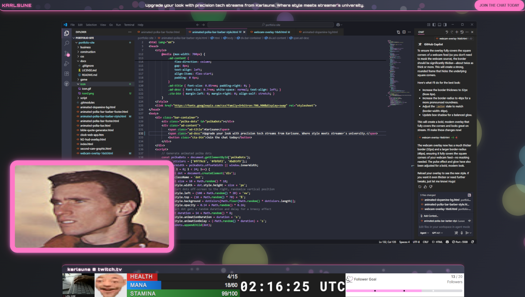
Task: Click the open changes icon in editor toolbar
Action: 398,32
